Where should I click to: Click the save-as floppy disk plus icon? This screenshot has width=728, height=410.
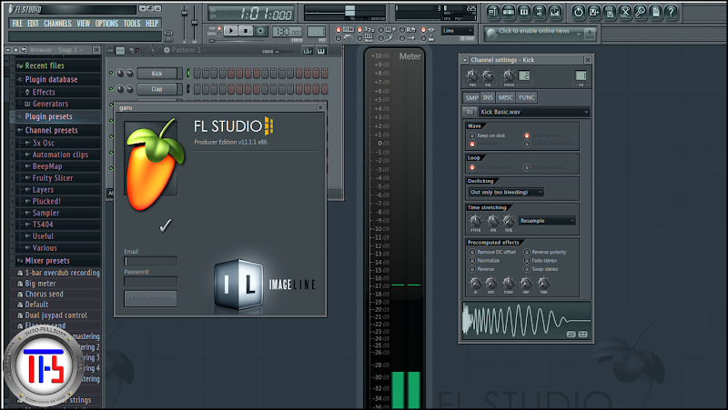click(x=594, y=12)
